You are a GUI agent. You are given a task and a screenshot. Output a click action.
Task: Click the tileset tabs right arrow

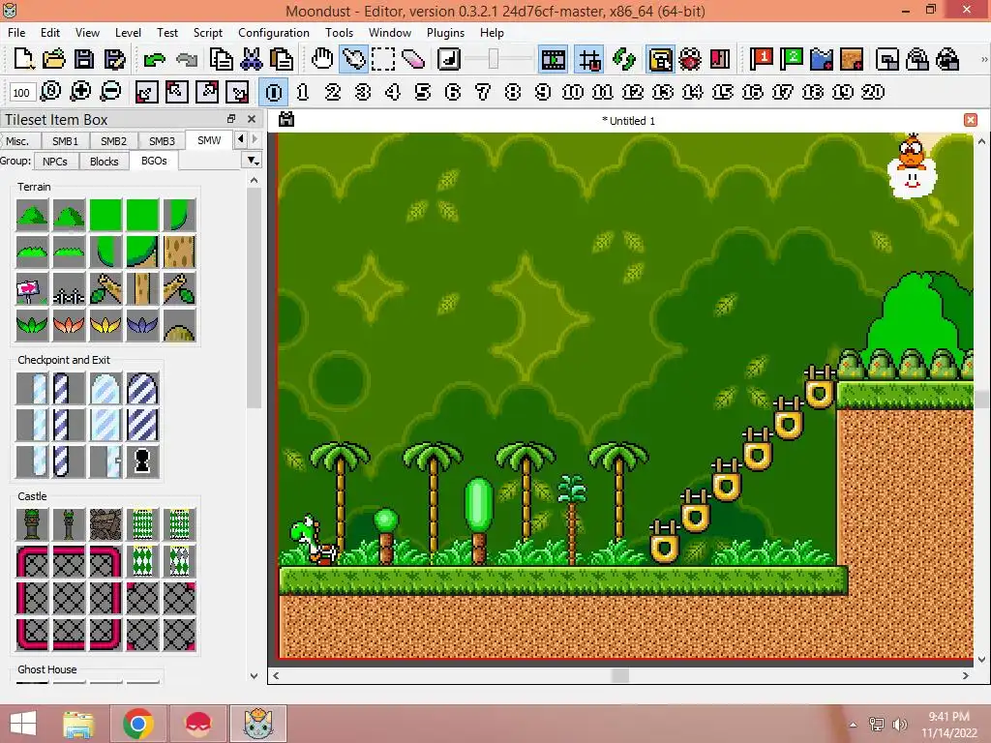pyautogui.click(x=255, y=139)
